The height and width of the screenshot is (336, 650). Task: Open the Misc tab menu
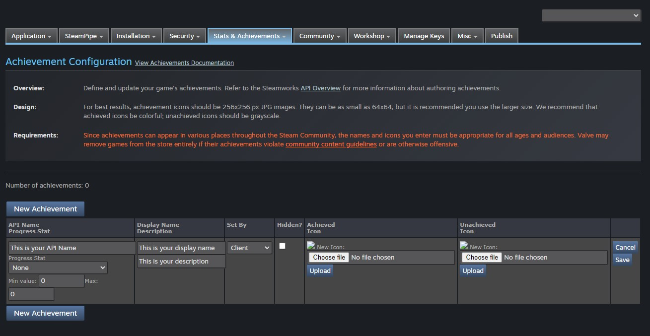coord(467,36)
